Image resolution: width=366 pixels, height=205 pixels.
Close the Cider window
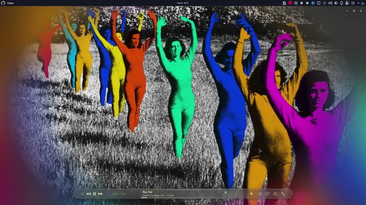pos(361,11)
